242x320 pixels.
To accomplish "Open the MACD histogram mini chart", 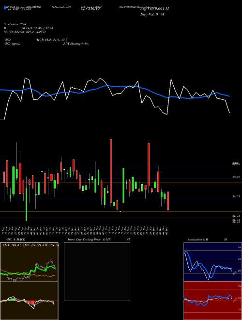I will tap(29, 301).
